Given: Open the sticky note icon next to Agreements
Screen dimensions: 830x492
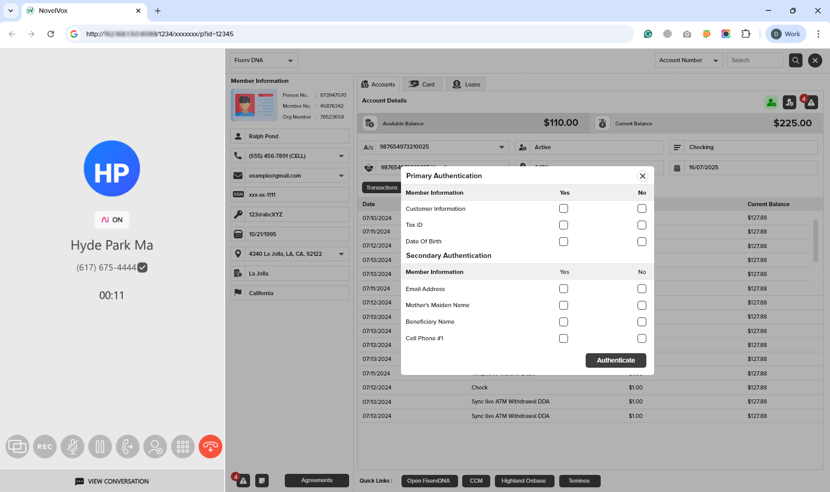Looking at the screenshot, I should click(262, 481).
